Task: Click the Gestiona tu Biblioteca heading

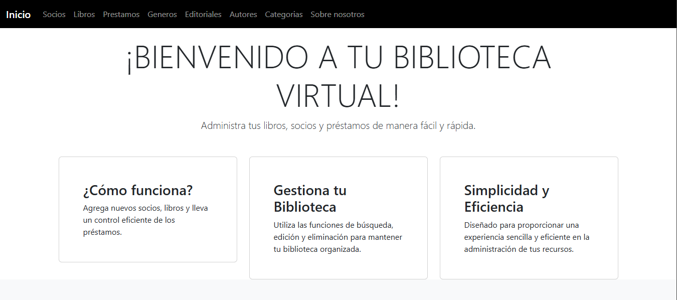Action: [x=309, y=198]
